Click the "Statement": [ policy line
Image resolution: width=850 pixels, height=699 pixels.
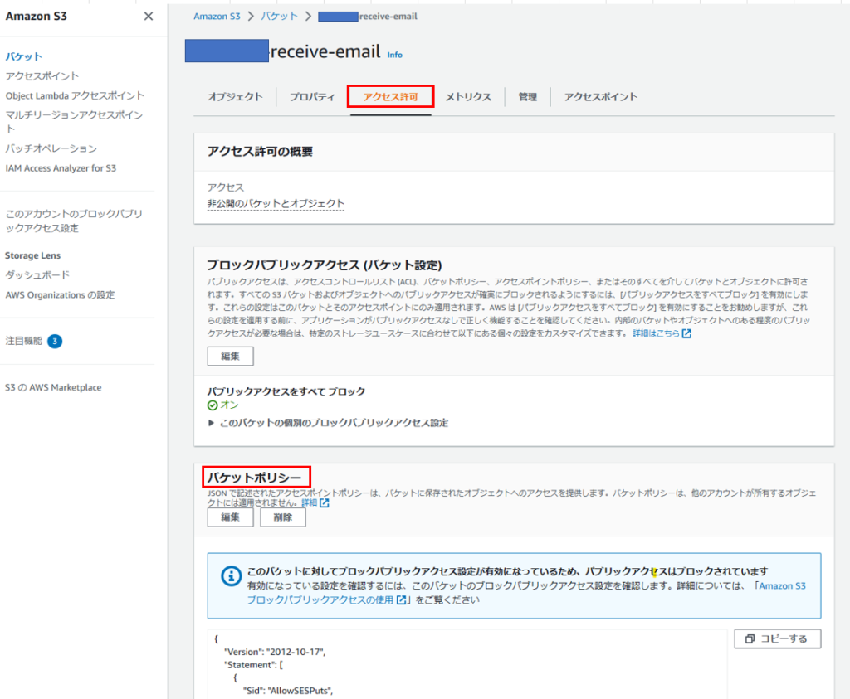point(254,665)
